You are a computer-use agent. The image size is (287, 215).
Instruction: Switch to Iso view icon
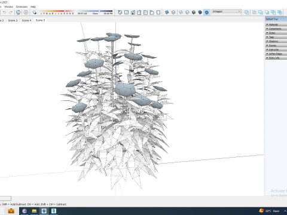coord(120,13)
